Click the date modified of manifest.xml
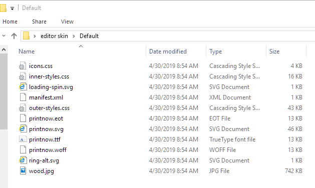Viewport: 315px width, 188px height. pos(174,97)
